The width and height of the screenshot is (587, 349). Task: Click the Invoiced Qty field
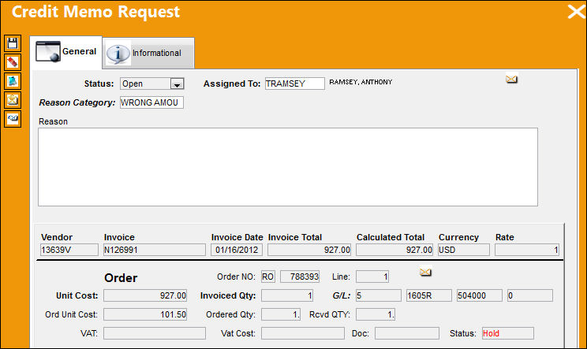coord(287,295)
